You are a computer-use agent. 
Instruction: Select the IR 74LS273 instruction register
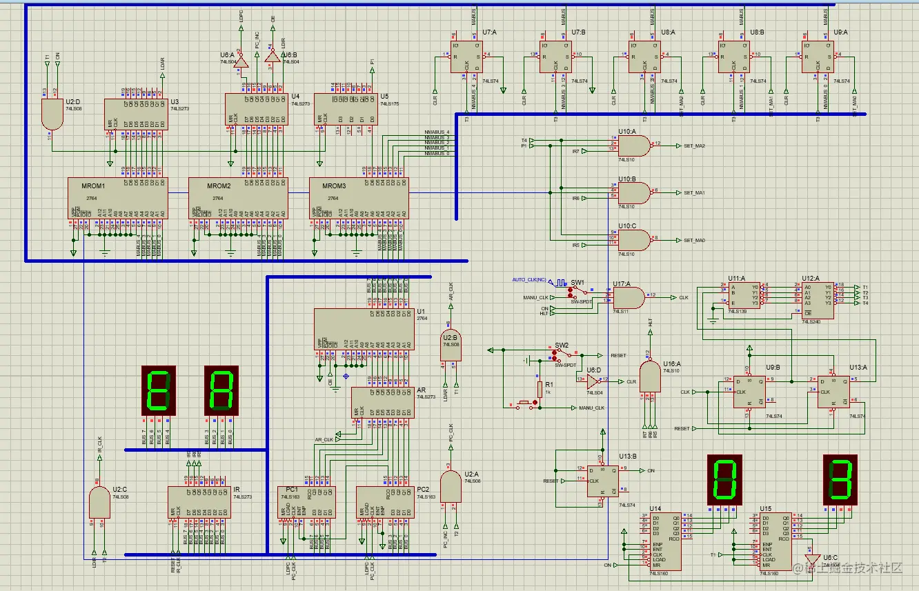[199, 502]
